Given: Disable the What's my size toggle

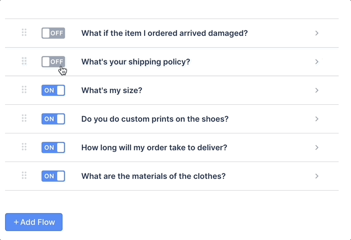Looking at the screenshot, I should click(x=53, y=90).
